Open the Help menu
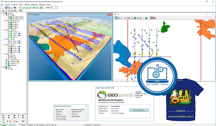The image size is (216, 126). pos(48,4)
